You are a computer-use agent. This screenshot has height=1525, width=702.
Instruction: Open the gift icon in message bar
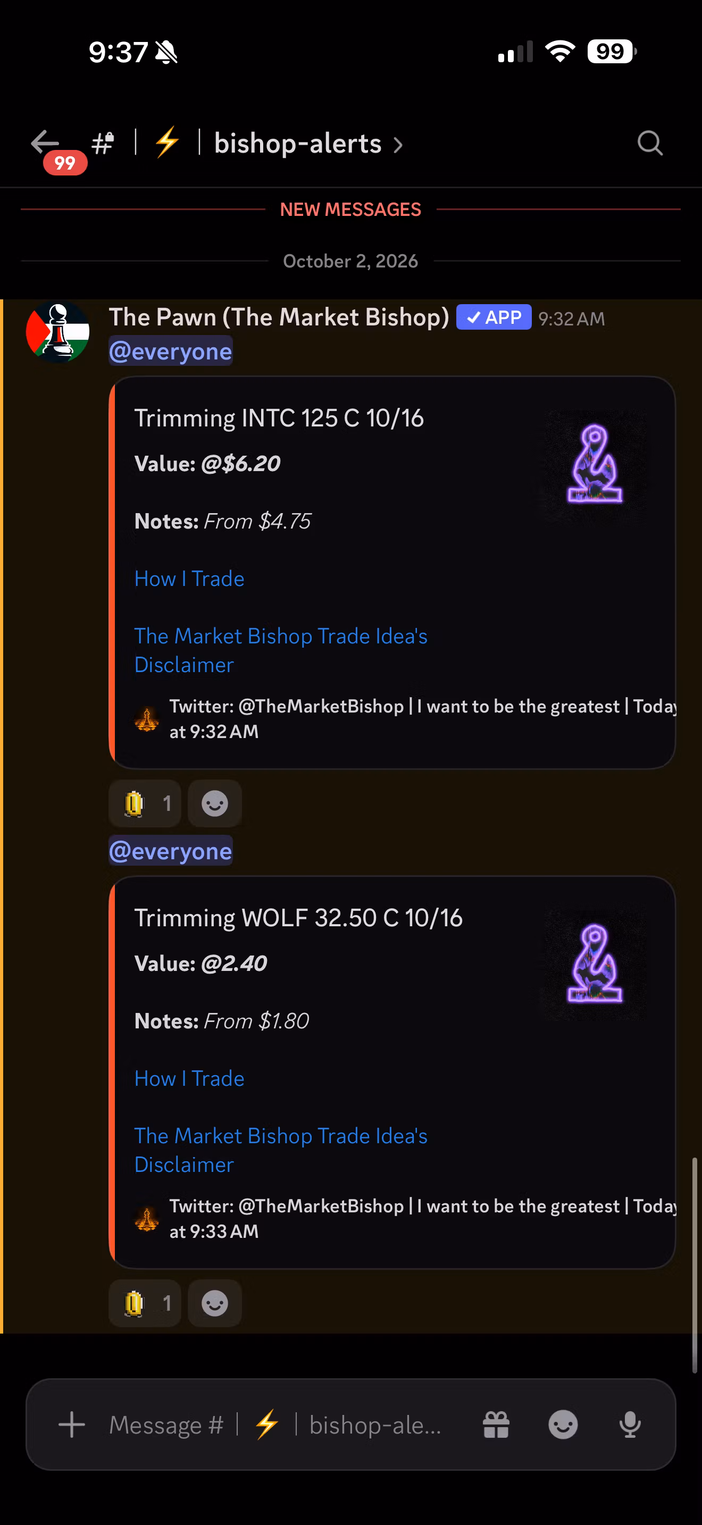click(x=496, y=1425)
